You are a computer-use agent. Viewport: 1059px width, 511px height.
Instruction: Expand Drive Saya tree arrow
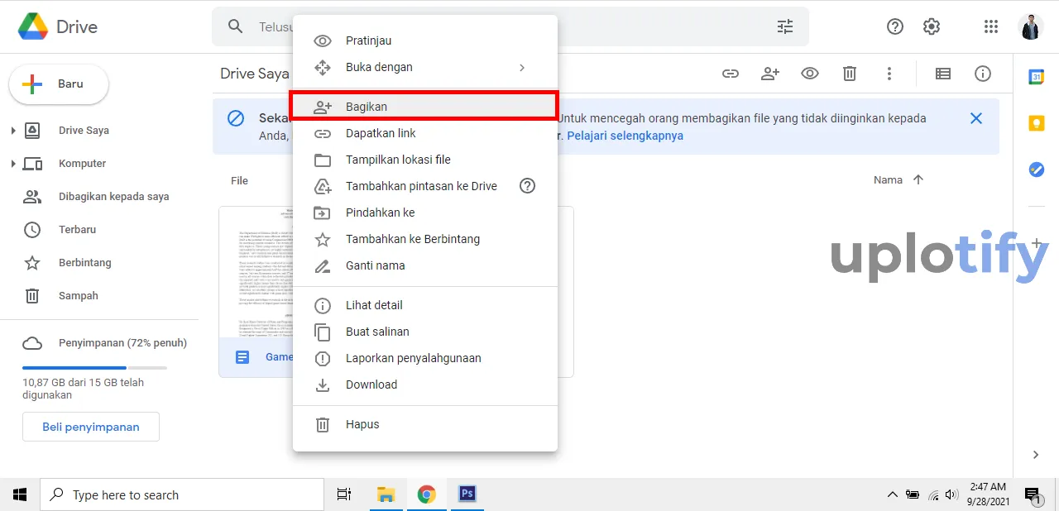tap(13, 131)
